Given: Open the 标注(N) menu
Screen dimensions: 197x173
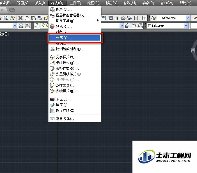Looking at the screenshot, I should [111, 3].
